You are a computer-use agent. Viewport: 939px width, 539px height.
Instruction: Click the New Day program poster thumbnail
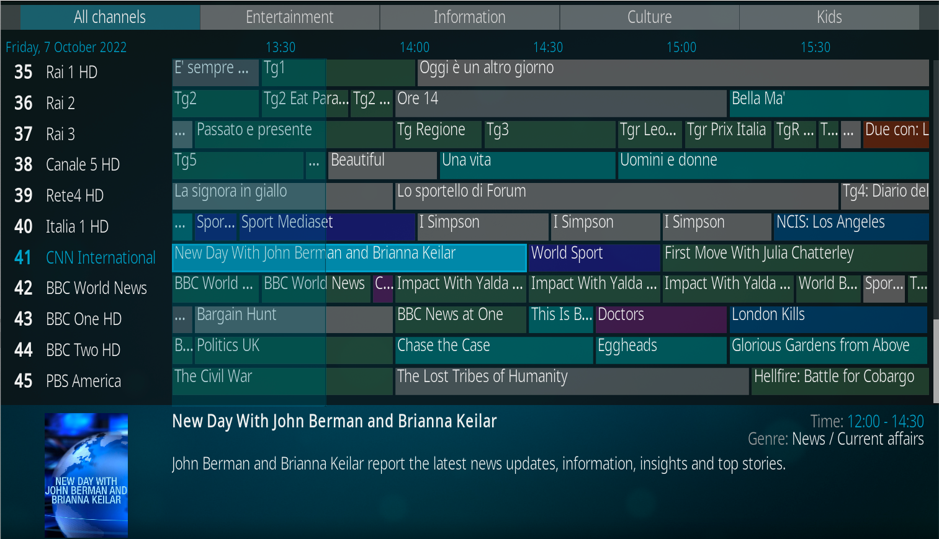click(86, 474)
